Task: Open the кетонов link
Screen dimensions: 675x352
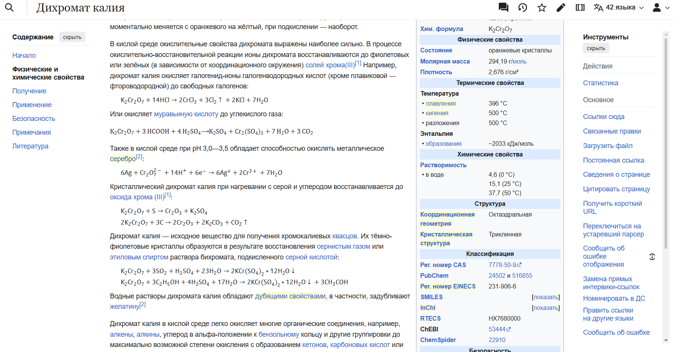Action: point(314,345)
